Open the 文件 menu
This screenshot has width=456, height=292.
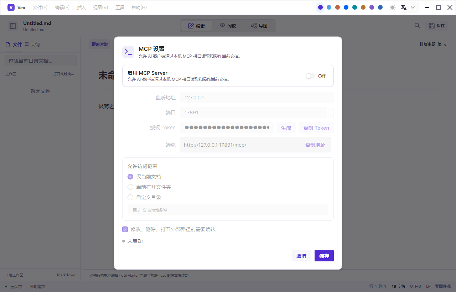pos(40,7)
